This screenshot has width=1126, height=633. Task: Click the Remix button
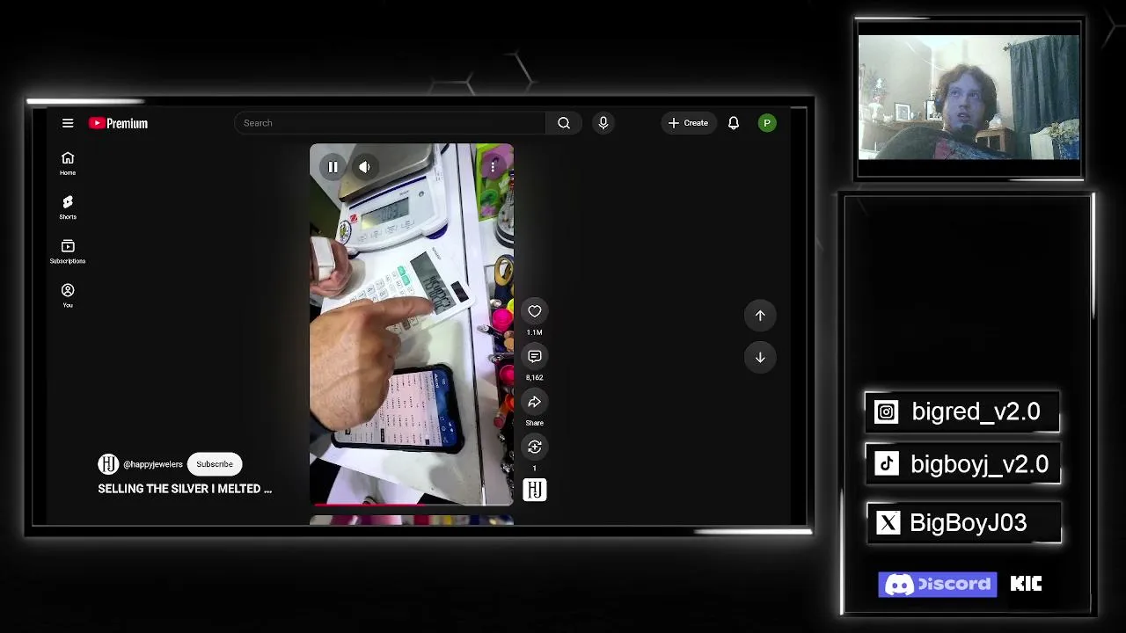click(535, 447)
